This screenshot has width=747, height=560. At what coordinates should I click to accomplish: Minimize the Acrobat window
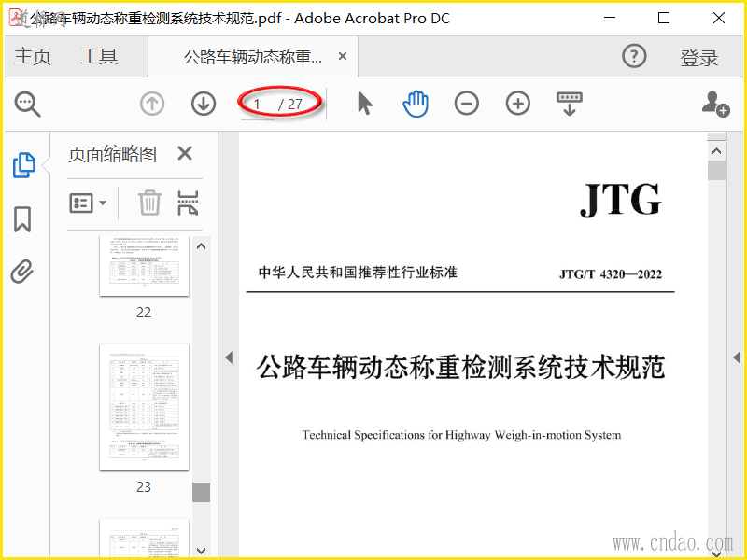tap(610, 18)
